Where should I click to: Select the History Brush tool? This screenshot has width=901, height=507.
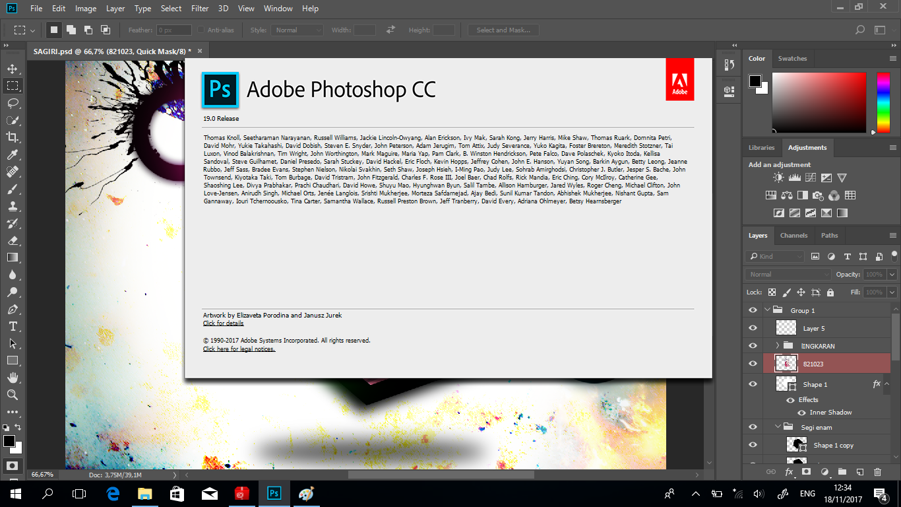pyautogui.click(x=12, y=223)
